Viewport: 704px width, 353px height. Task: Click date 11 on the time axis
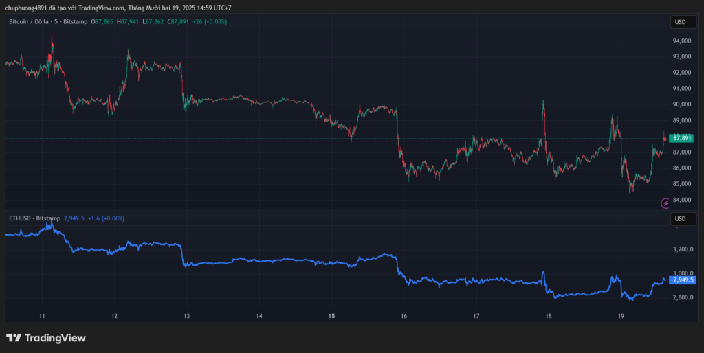(x=42, y=317)
